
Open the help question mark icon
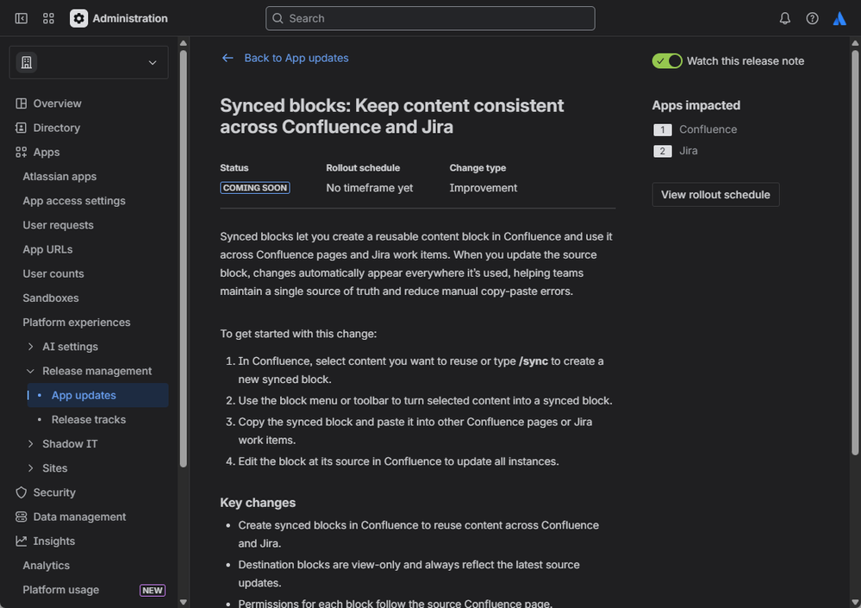click(x=812, y=18)
